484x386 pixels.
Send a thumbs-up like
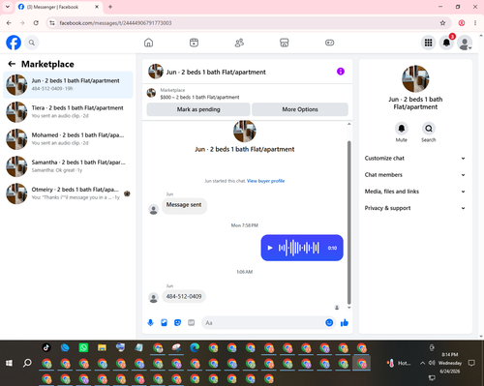(x=345, y=322)
